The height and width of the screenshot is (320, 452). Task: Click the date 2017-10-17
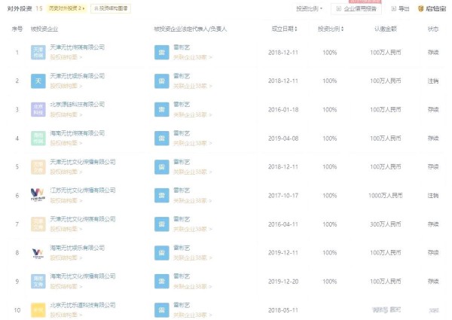coord(283,195)
